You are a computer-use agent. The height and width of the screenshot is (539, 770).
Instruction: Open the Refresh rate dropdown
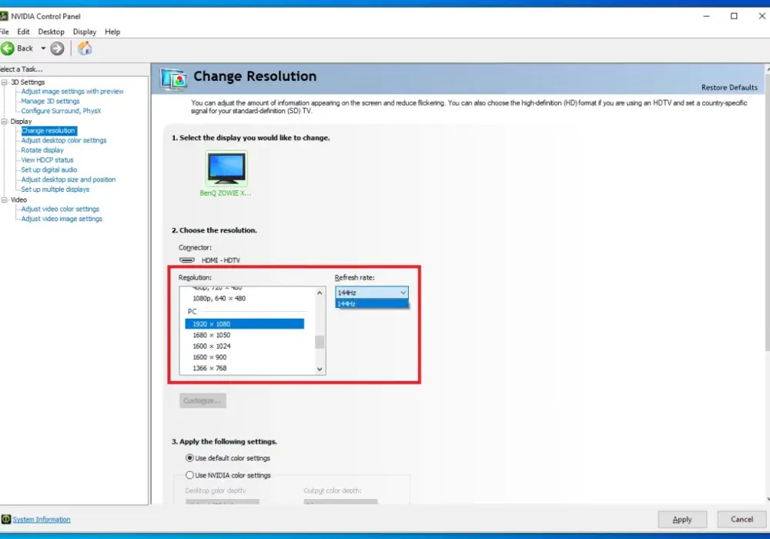tap(372, 293)
